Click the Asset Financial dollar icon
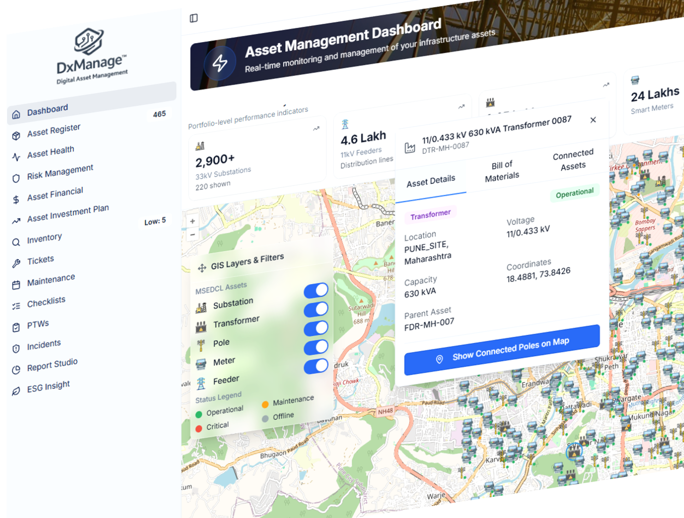The image size is (684, 518). point(16,200)
